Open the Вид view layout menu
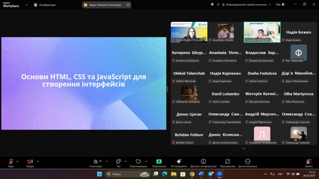Screen dimensions: 319x179 pyautogui.click(x=280, y=4)
